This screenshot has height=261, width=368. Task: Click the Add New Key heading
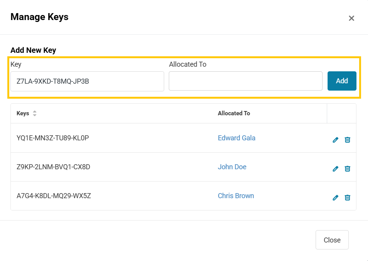coord(33,50)
